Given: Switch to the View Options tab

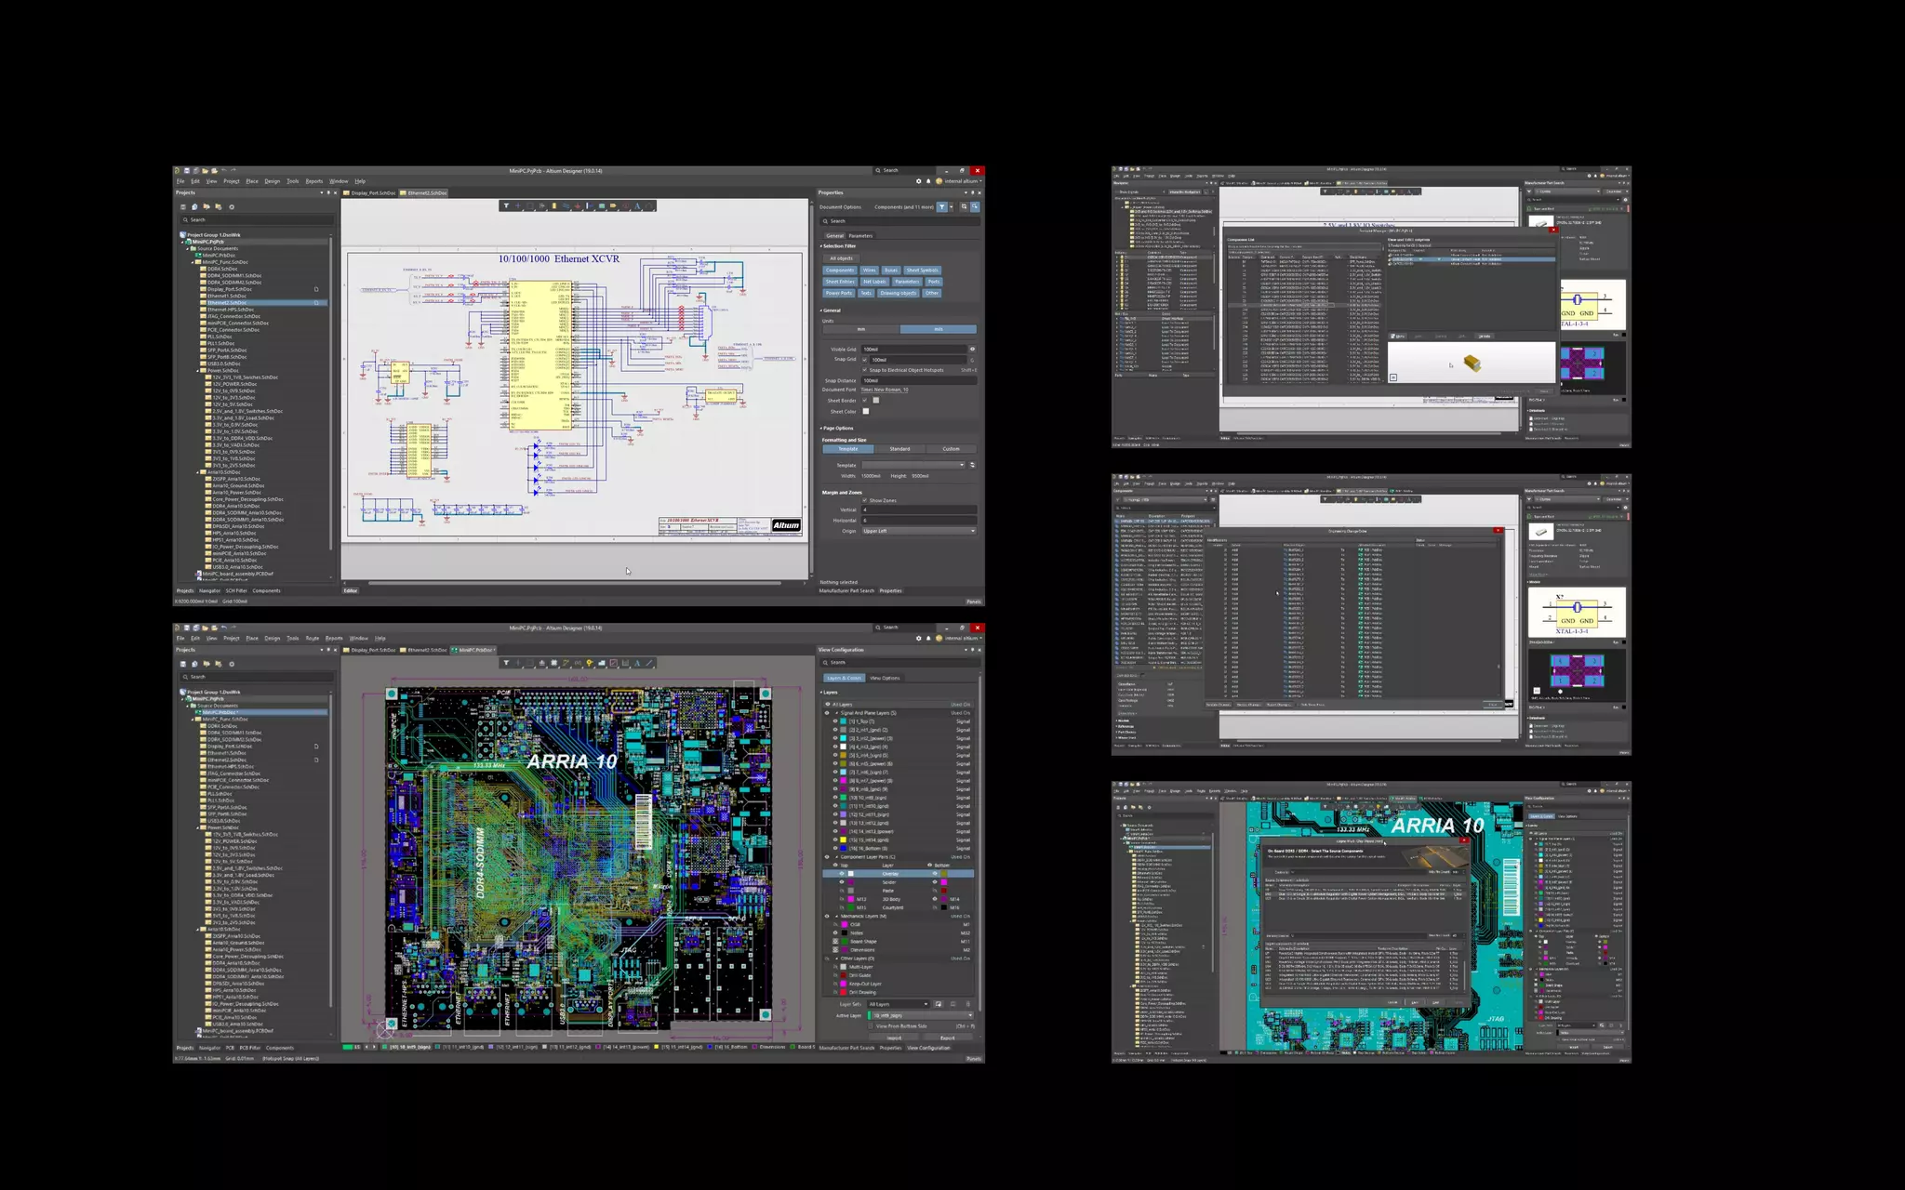Looking at the screenshot, I should [885, 678].
